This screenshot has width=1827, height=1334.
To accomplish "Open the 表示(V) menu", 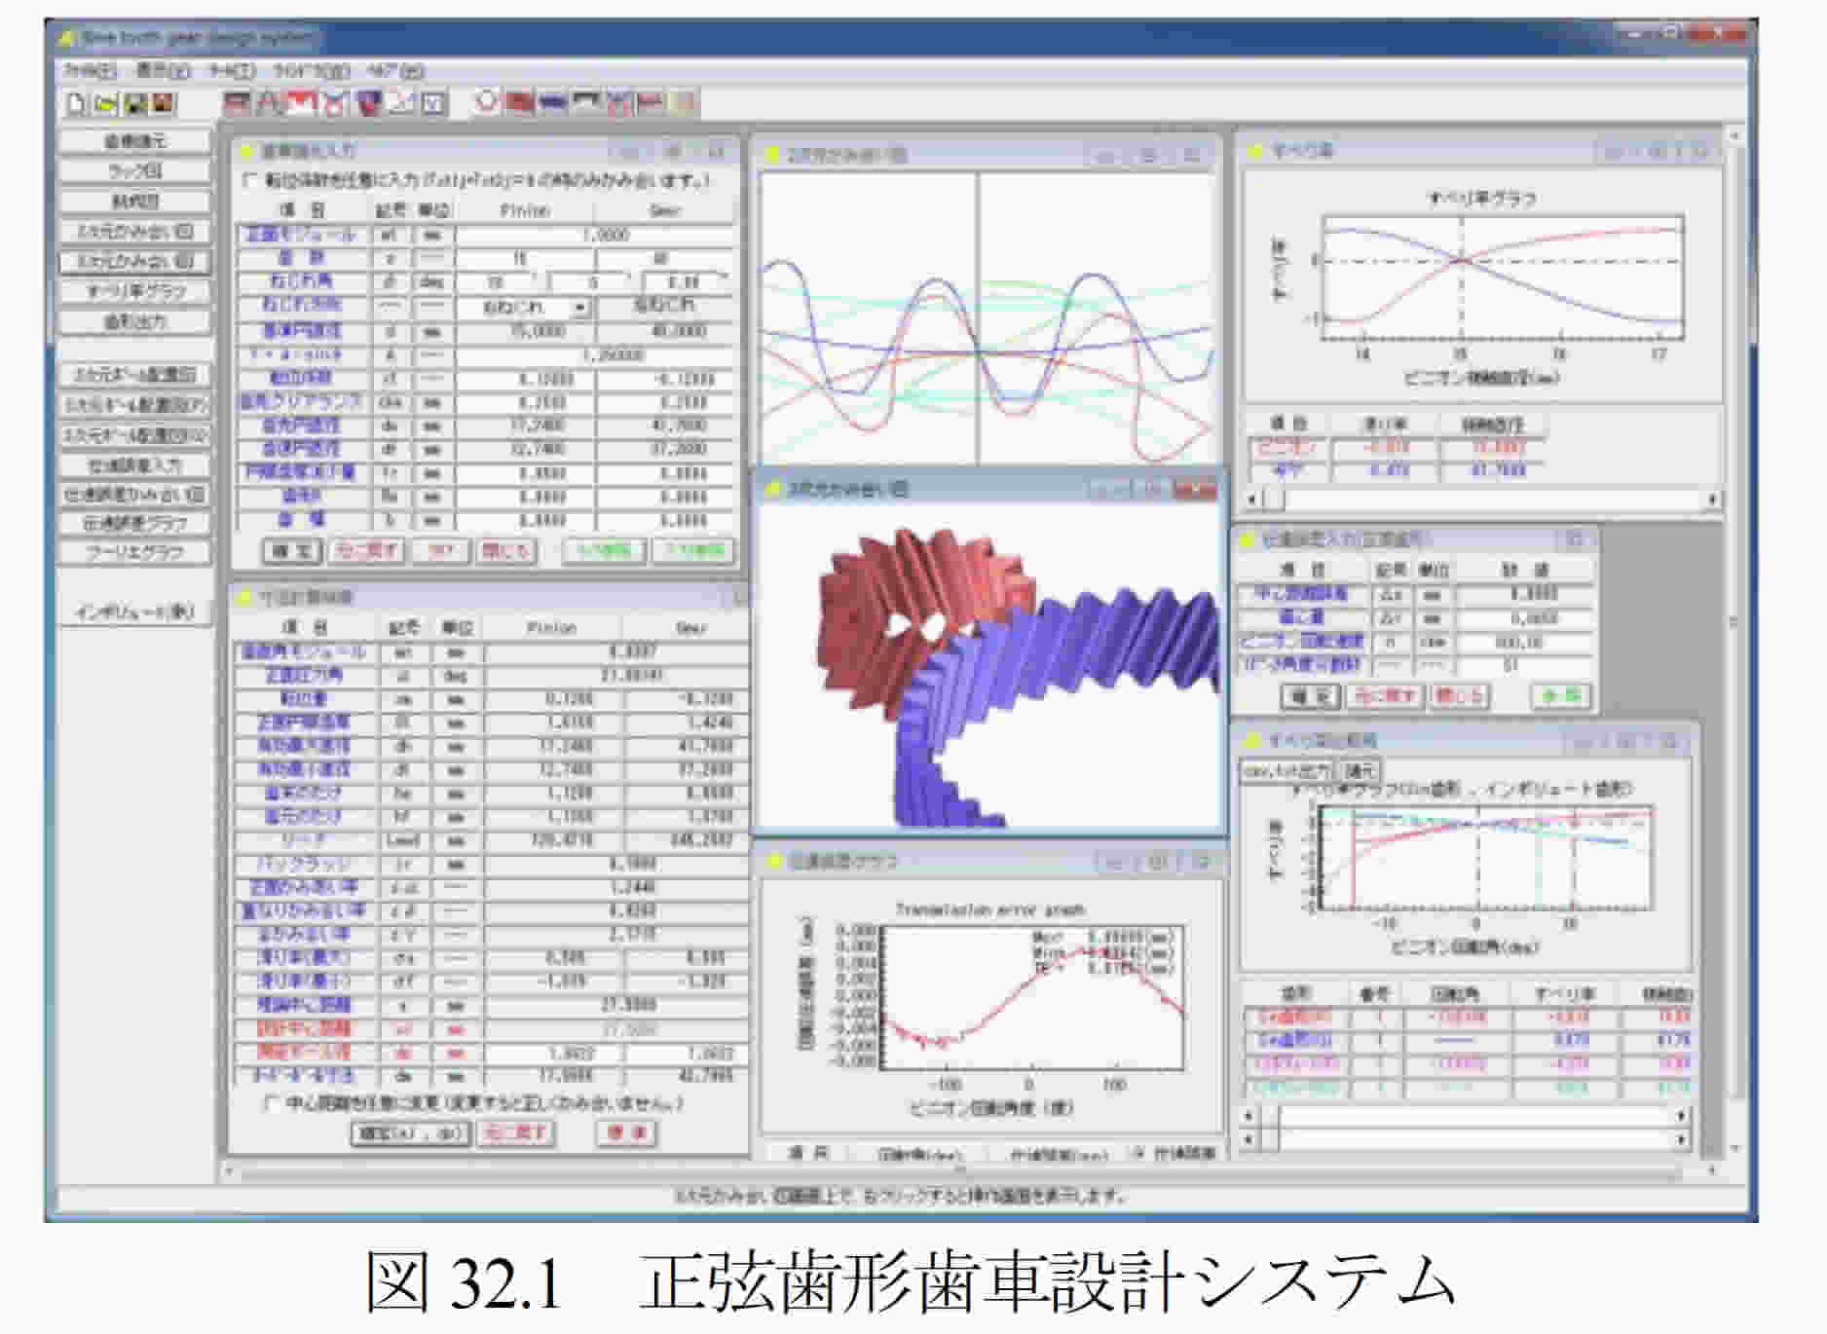I will coord(163,70).
